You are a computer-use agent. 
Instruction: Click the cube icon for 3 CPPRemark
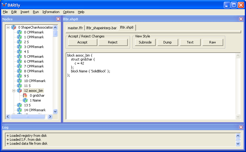coord(19,47)
